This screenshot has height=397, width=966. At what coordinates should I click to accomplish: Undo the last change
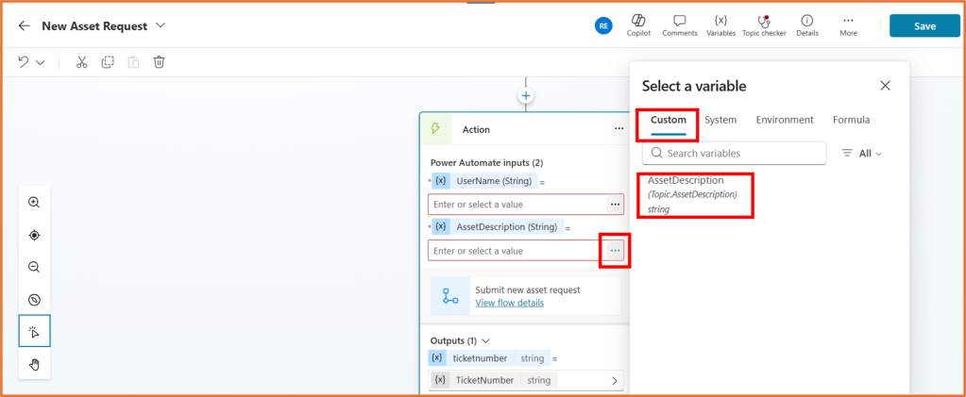[x=23, y=62]
